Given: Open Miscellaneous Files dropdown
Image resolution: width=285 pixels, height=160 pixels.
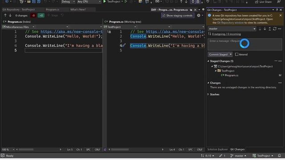Looking at the screenshot, I should [x=18, y=27].
